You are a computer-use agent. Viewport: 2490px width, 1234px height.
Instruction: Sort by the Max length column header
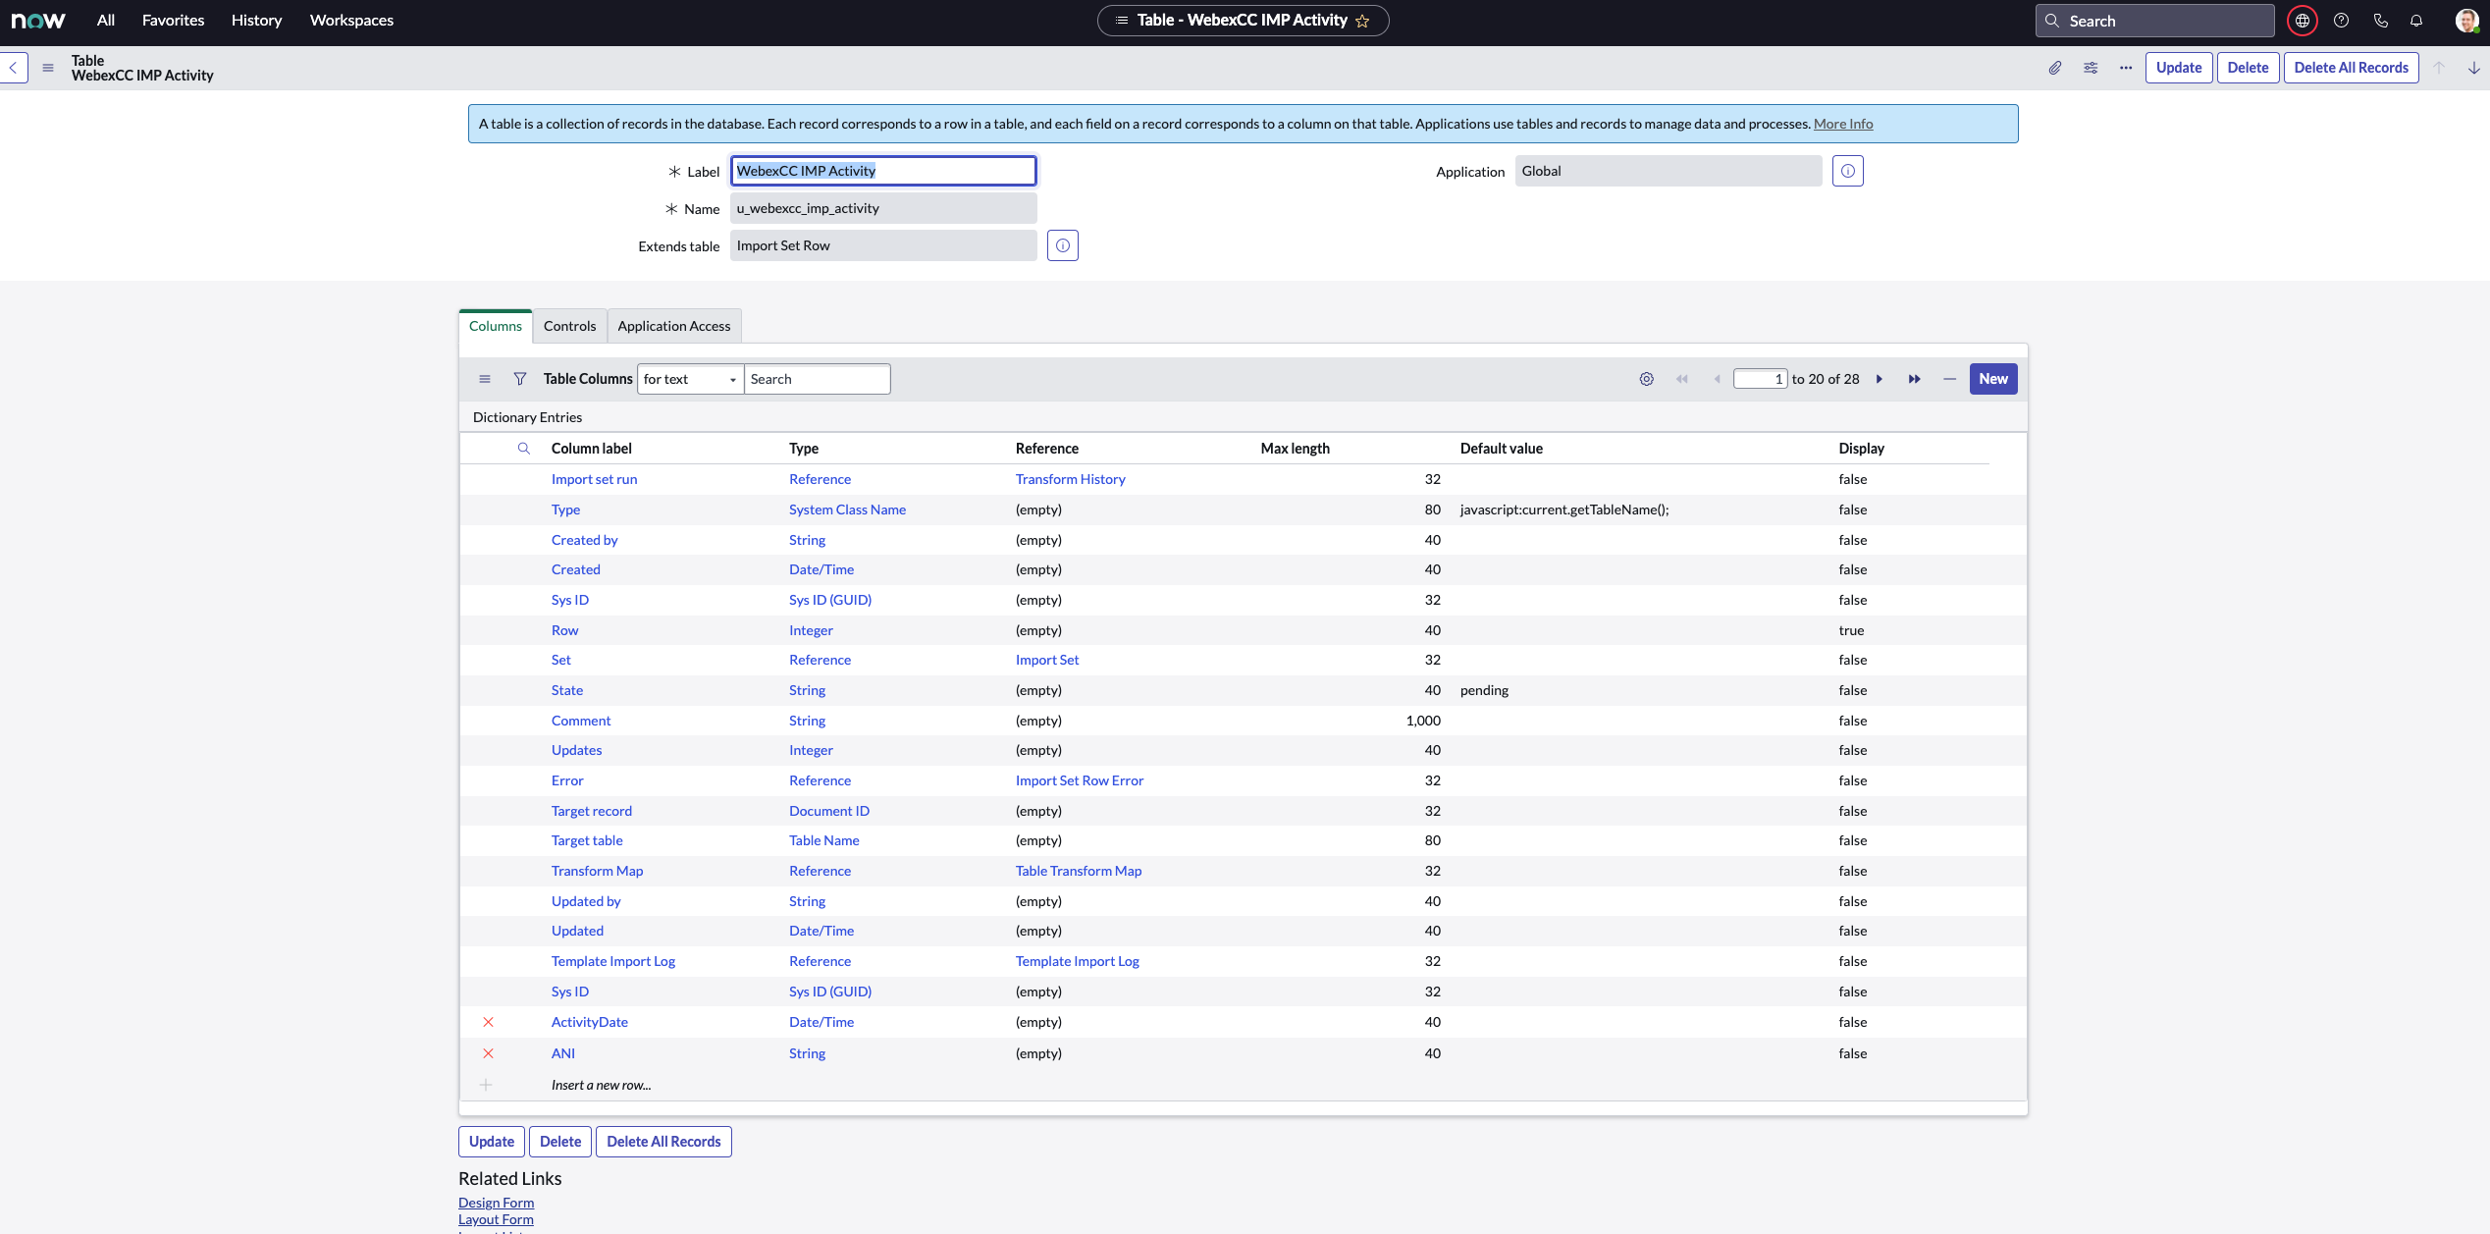1296,449
